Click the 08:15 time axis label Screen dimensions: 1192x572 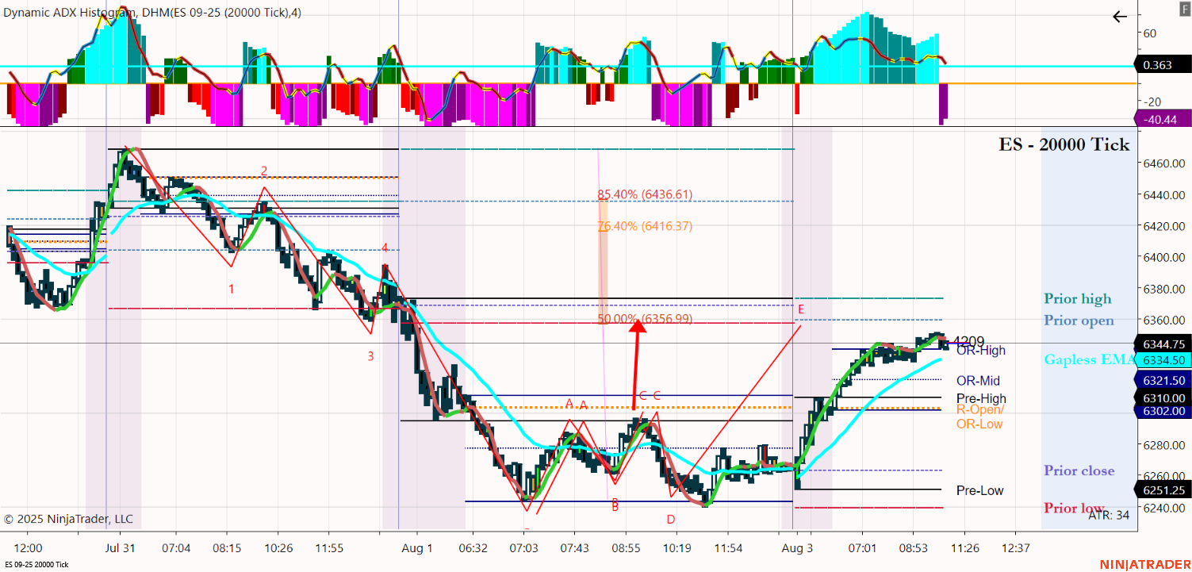[x=227, y=547]
